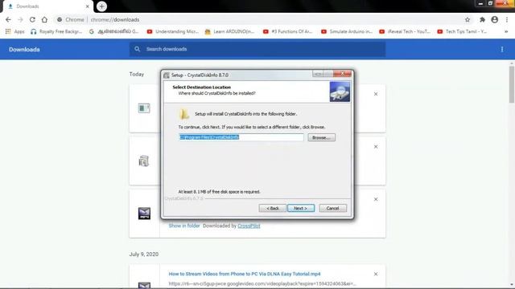Screen dimensions: 515x289
Task: Remove the How to Stream Videos download
Action: tap(376, 274)
